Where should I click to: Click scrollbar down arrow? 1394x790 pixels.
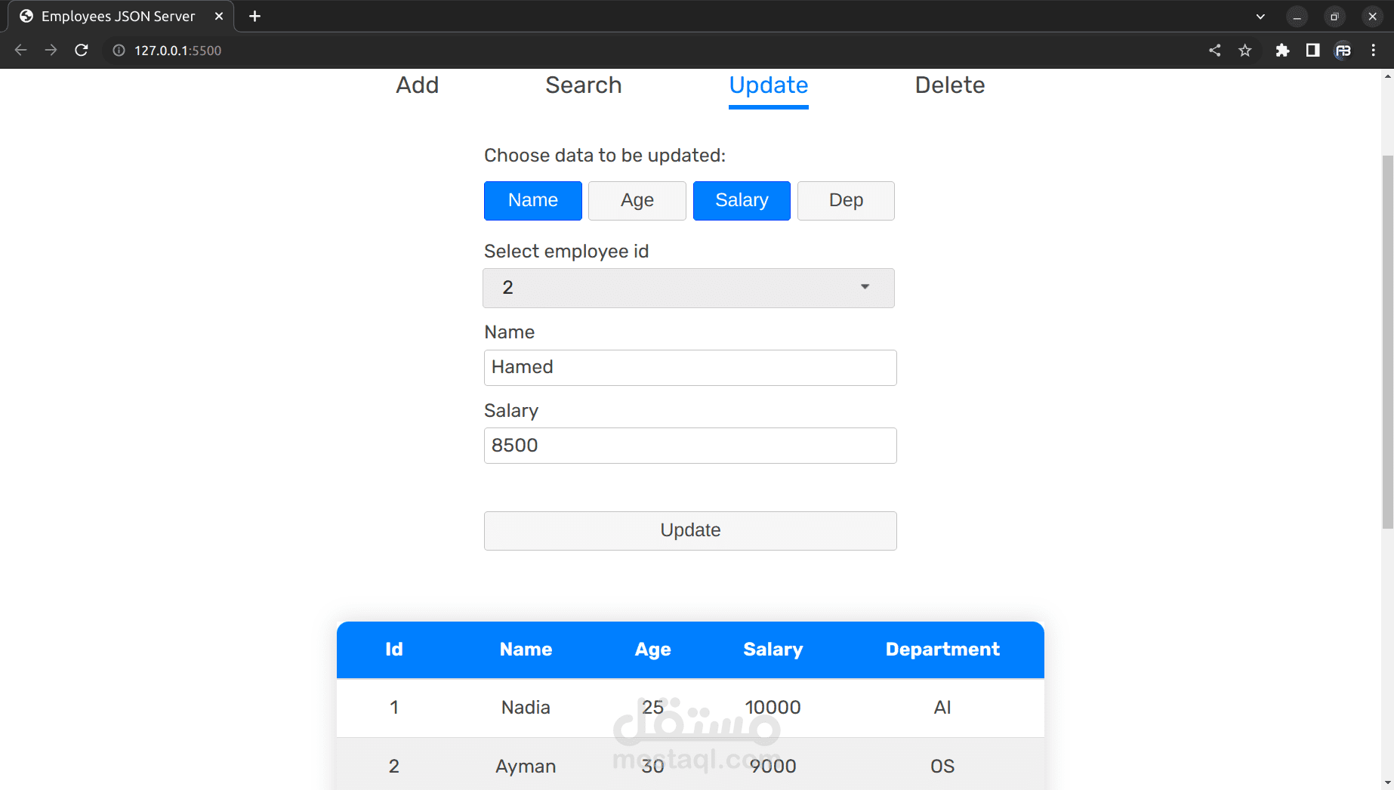[x=1387, y=783]
